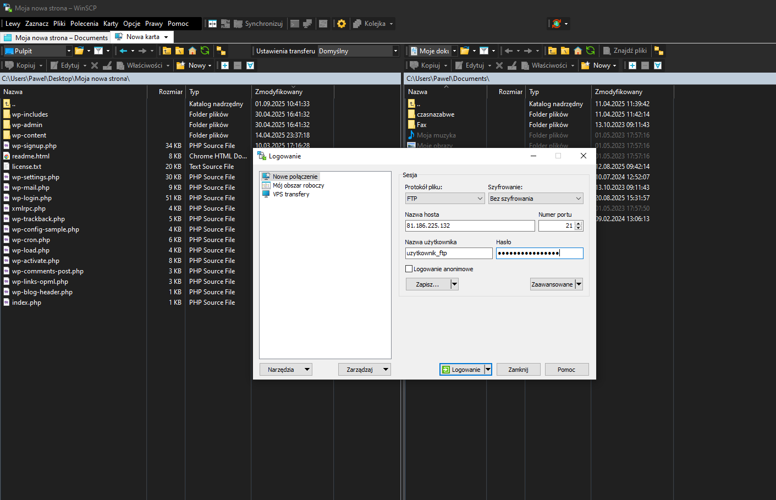Open directory folder icon in left panel toolbar
The width and height of the screenshot is (776, 500).
79,51
